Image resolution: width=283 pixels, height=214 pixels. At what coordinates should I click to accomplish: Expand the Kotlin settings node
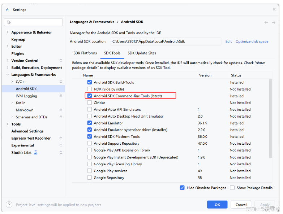12,103
